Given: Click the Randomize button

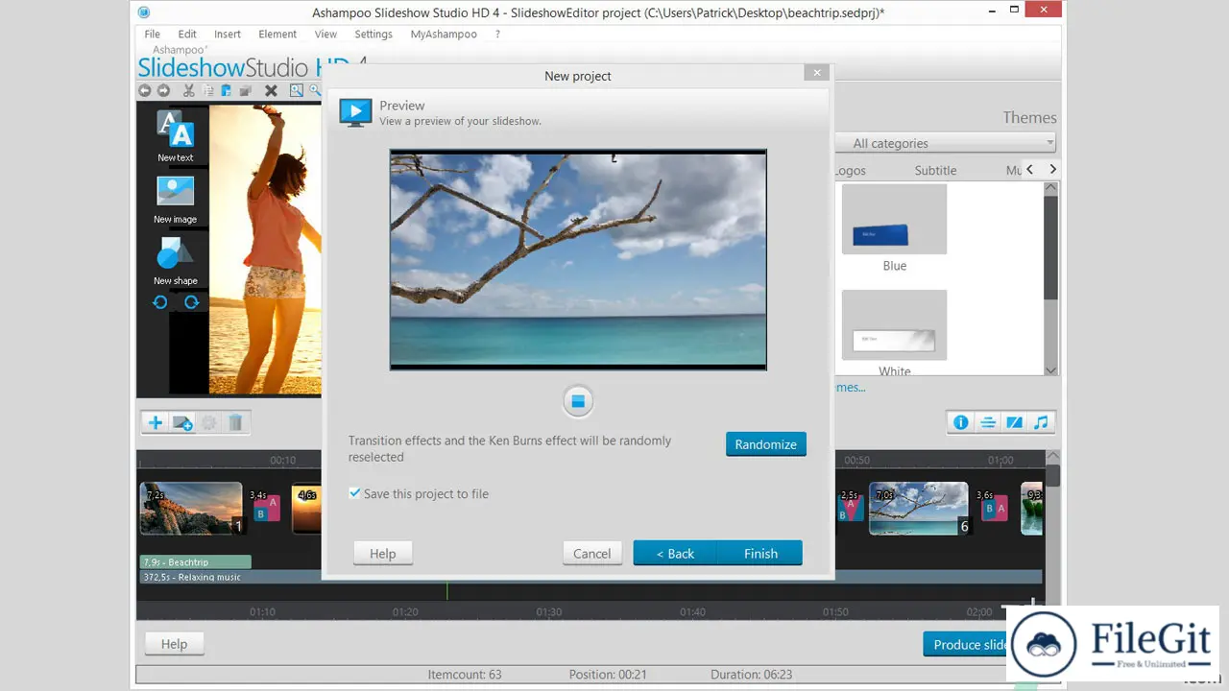Looking at the screenshot, I should (765, 444).
